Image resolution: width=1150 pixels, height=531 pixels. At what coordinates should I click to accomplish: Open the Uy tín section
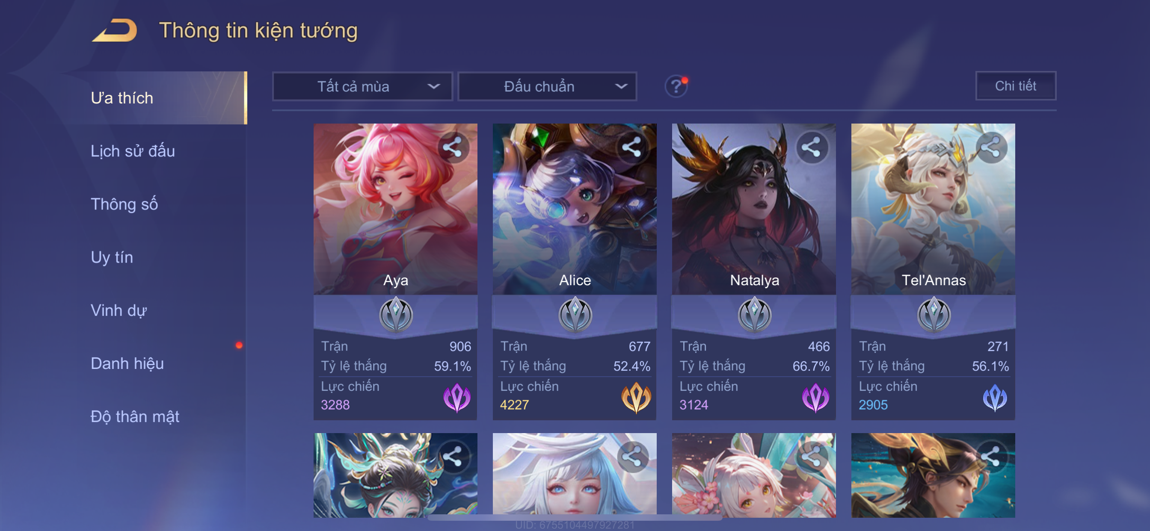112,257
